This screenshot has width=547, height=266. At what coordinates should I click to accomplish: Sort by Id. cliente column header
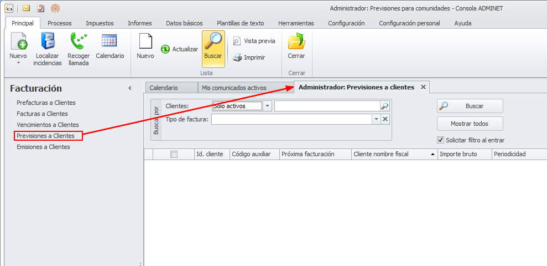pyautogui.click(x=212, y=154)
